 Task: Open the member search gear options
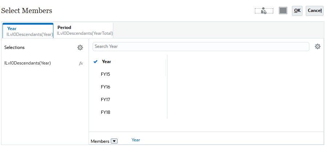[x=317, y=46]
